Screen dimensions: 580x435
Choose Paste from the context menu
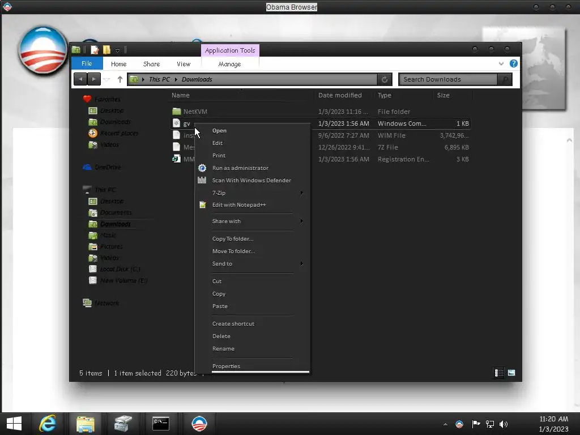[220, 306]
